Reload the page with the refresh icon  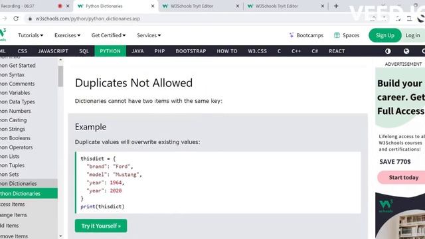[16, 19]
